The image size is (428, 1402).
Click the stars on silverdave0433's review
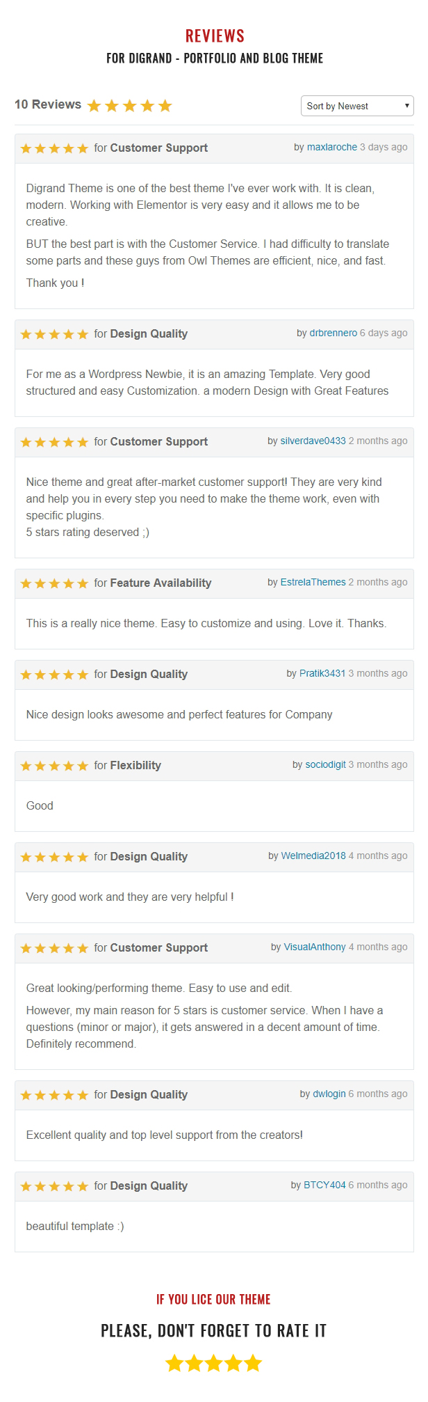click(x=54, y=442)
